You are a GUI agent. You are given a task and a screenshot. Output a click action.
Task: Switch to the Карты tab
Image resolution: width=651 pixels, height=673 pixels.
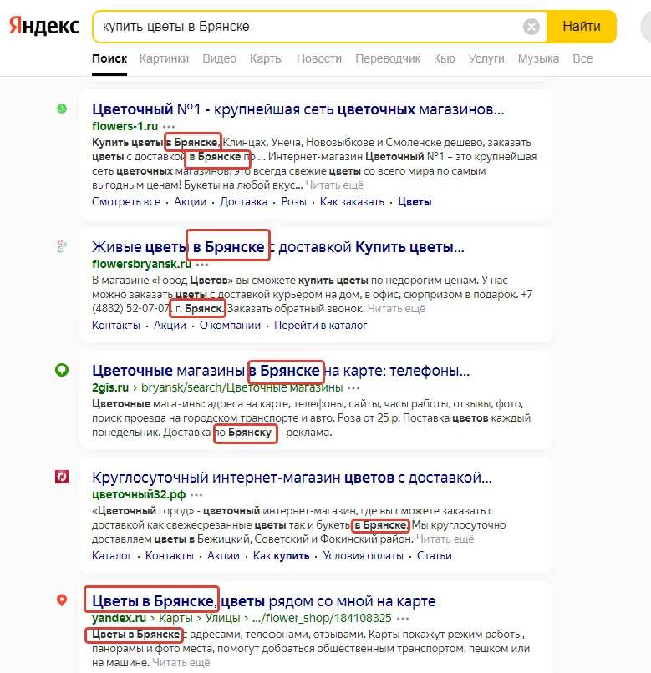(267, 58)
